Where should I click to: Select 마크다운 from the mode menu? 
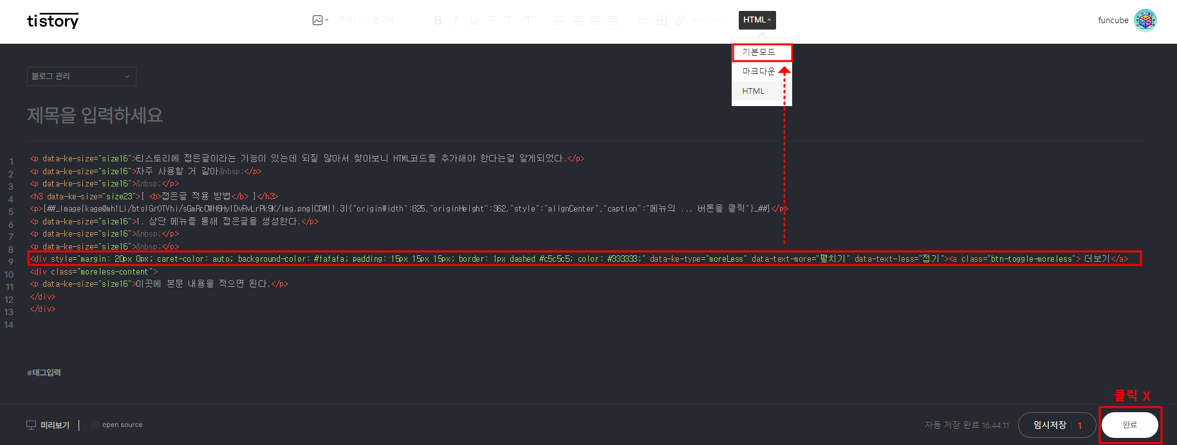point(762,71)
